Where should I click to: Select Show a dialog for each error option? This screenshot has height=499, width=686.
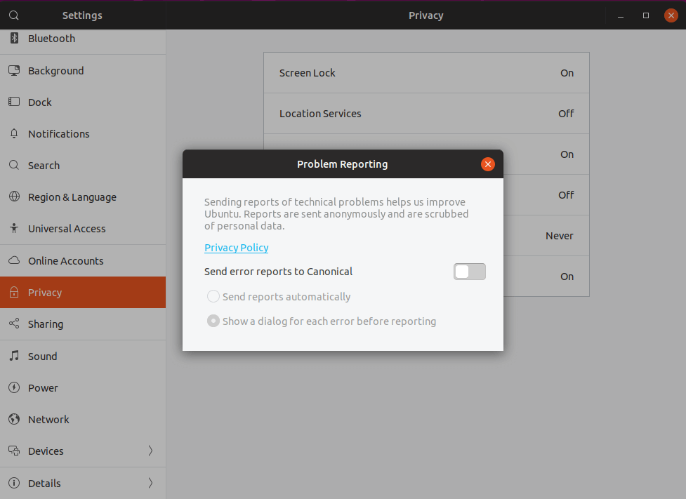pos(213,321)
